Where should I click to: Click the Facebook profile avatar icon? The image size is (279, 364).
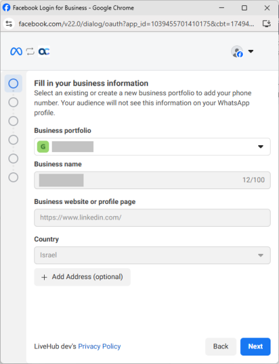[x=237, y=51]
